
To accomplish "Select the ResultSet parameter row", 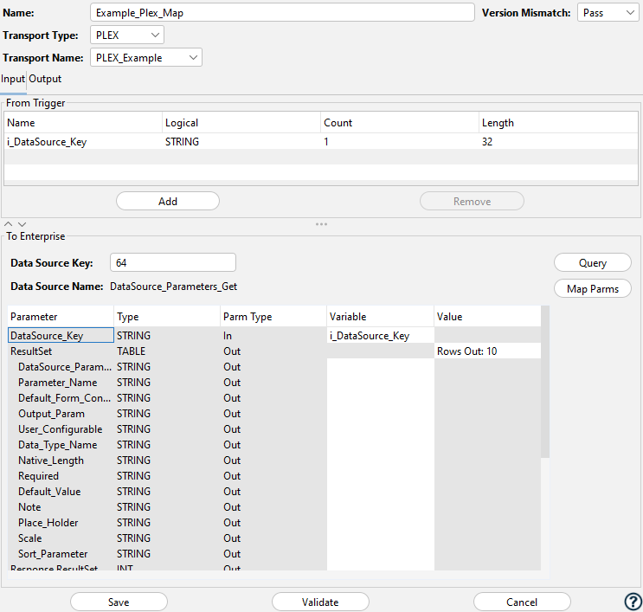I will [274, 351].
